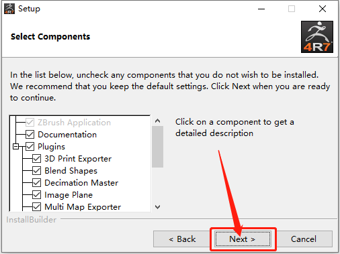Collapse the Plugins tree node
The height and width of the screenshot is (254, 340).
15,147
